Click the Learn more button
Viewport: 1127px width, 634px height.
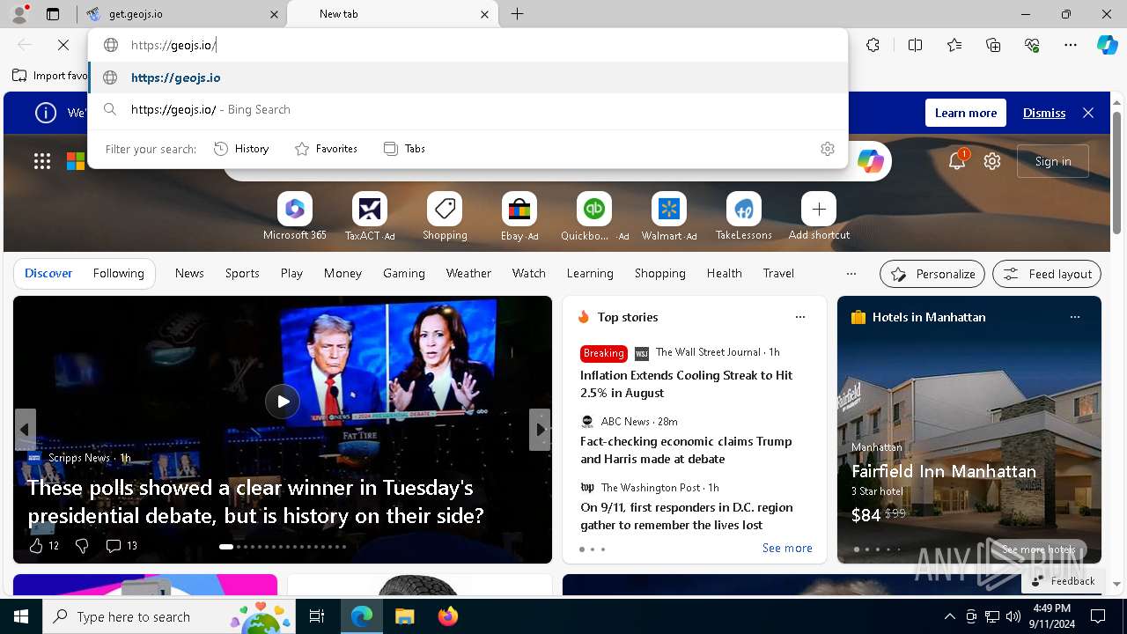pos(966,113)
